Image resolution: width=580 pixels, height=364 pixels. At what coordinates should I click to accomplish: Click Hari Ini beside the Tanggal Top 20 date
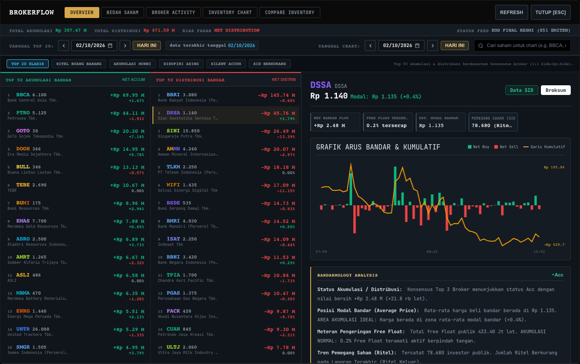click(147, 45)
